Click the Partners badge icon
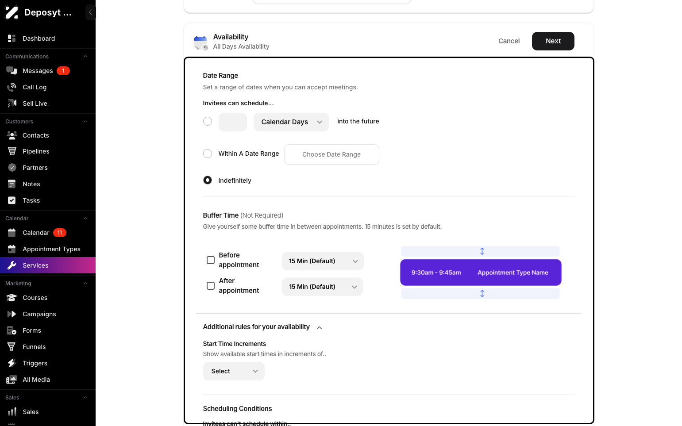Viewport: 682px width, 426px height. [12, 168]
